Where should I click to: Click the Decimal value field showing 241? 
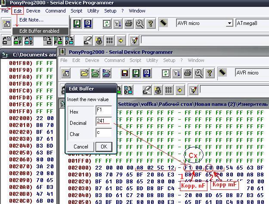tap(104, 122)
